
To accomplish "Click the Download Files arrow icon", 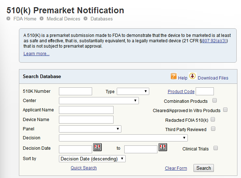I will pos(192,76).
